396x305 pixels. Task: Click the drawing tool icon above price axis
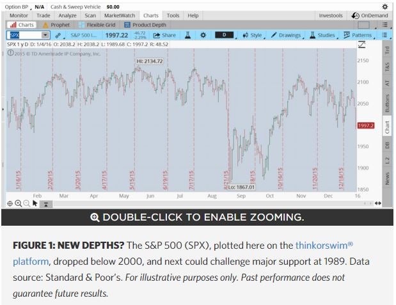(x=361, y=45)
